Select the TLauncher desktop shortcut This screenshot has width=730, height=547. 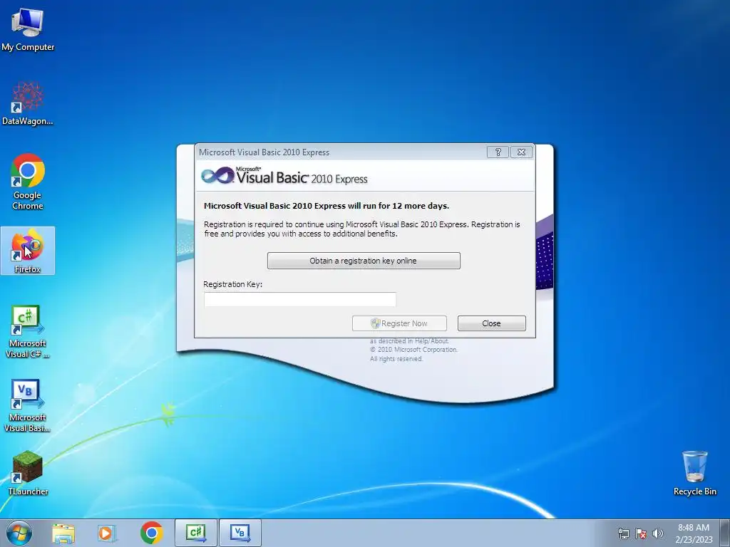click(28, 473)
